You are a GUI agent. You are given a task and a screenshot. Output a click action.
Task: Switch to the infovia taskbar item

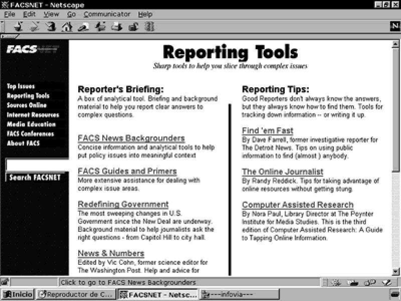240,294
